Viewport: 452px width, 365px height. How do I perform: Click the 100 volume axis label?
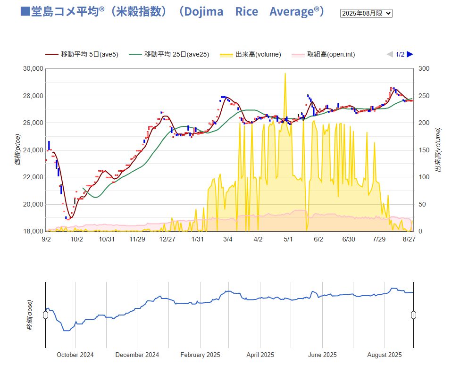[424, 177]
